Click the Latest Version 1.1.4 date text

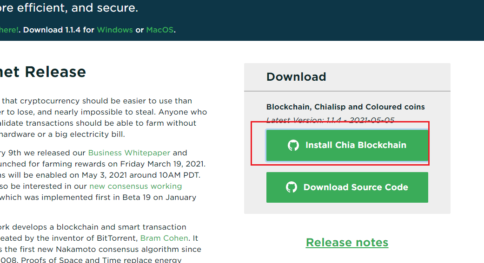tap(330, 120)
